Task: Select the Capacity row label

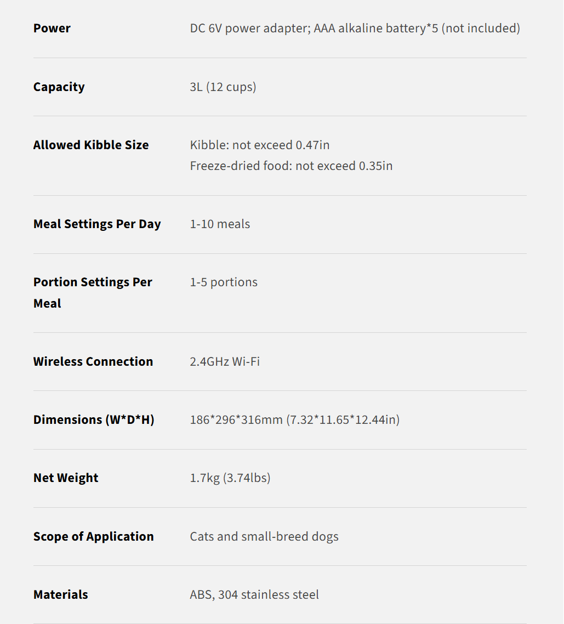Action: pos(59,87)
